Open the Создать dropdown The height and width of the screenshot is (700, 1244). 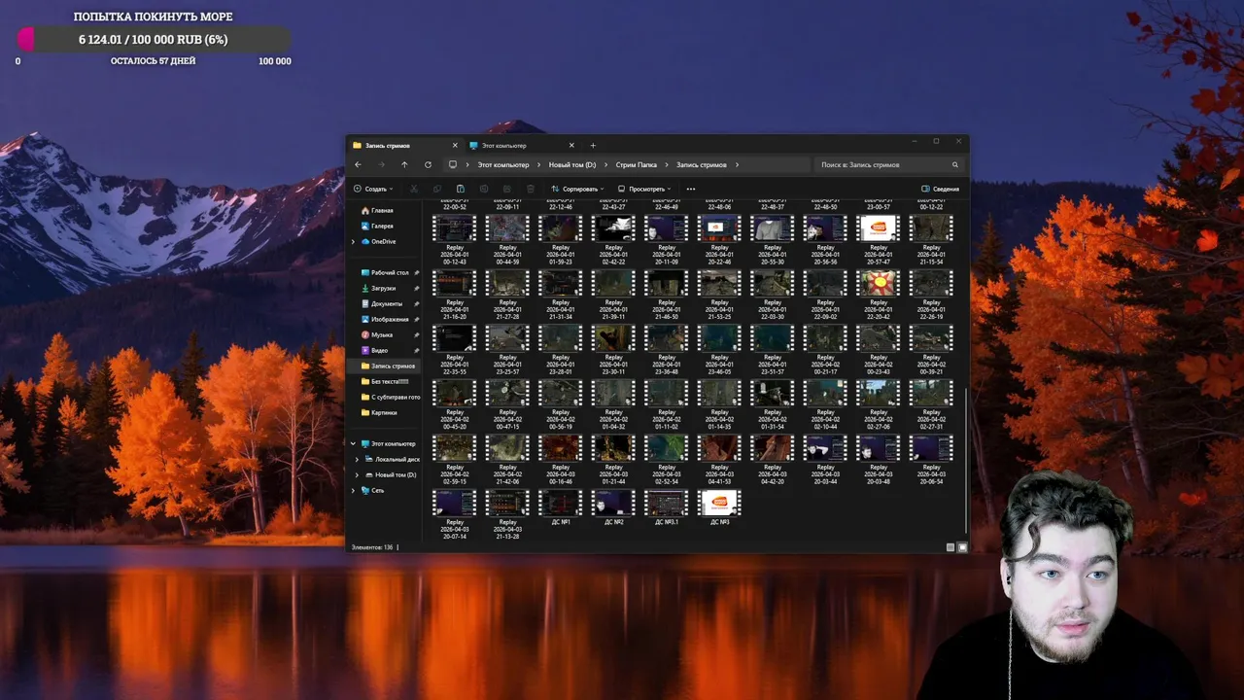click(373, 189)
